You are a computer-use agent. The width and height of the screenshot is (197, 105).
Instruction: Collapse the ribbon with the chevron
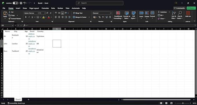click(195, 21)
